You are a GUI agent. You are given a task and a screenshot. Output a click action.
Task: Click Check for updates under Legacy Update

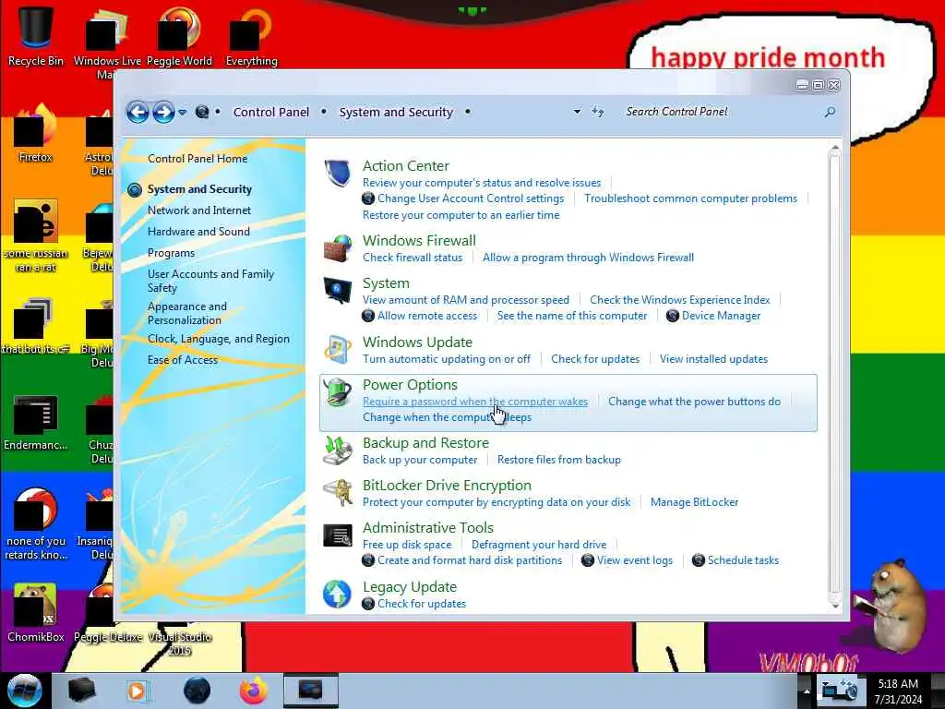422,604
